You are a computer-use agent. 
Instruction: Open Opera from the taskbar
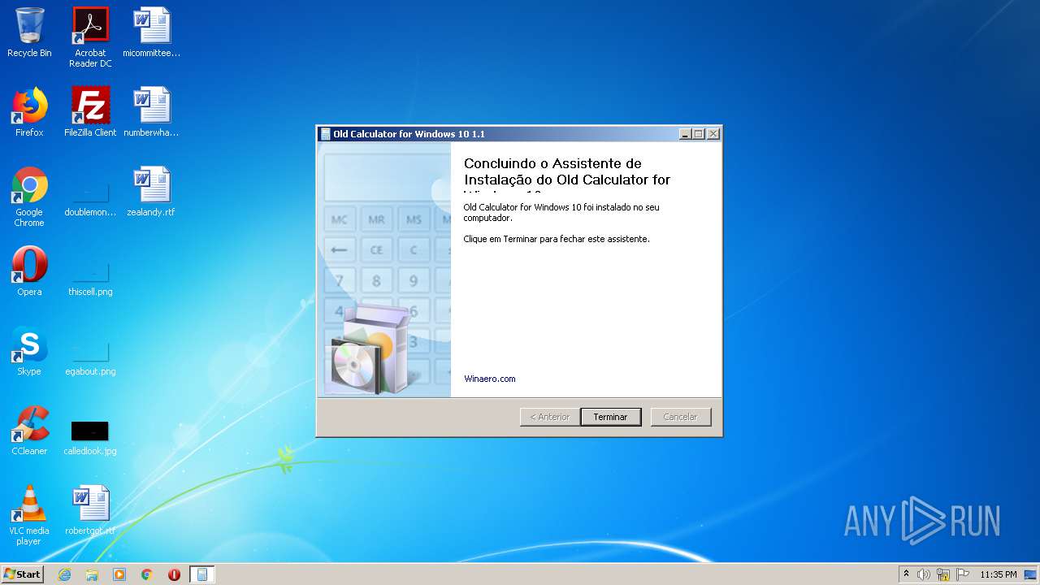(x=174, y=574)
